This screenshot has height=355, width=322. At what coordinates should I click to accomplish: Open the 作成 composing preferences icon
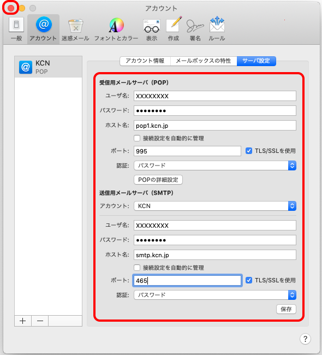tap(174, 29)
